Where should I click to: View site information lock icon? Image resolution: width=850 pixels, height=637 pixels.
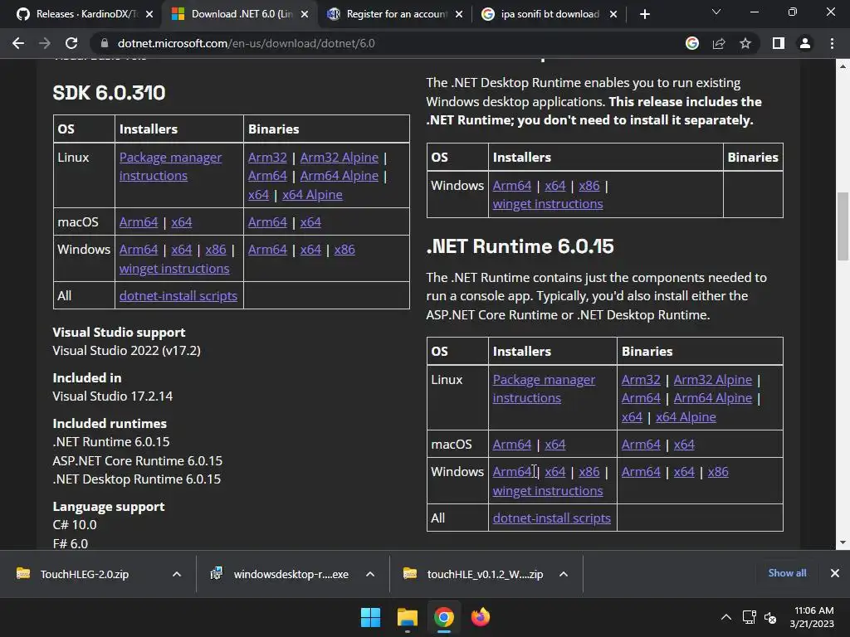tap(105, 43)
